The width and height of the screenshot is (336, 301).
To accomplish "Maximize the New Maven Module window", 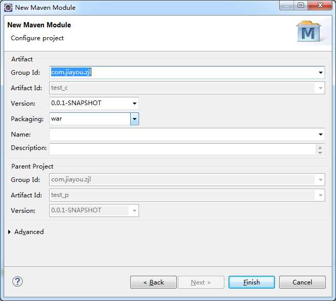I will point(301,5).
